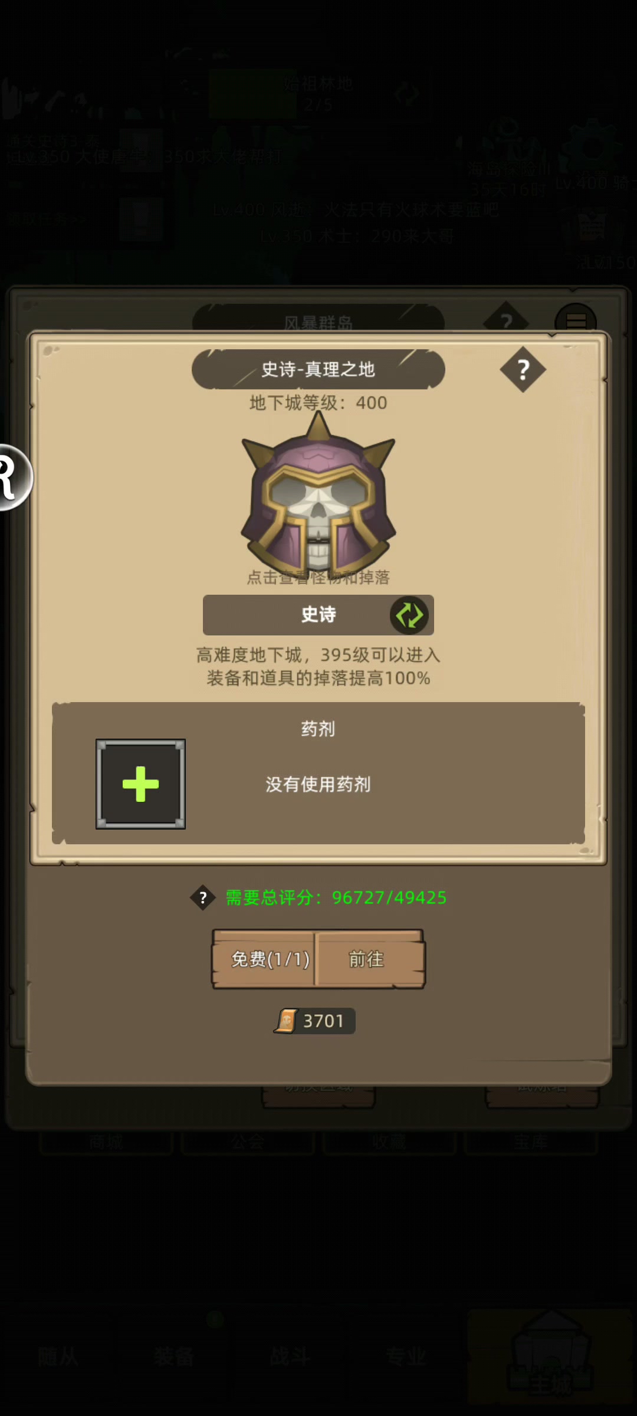Tap the 主城 castle icon
Screen dimensions: 637x1416
click(550, 1357)
